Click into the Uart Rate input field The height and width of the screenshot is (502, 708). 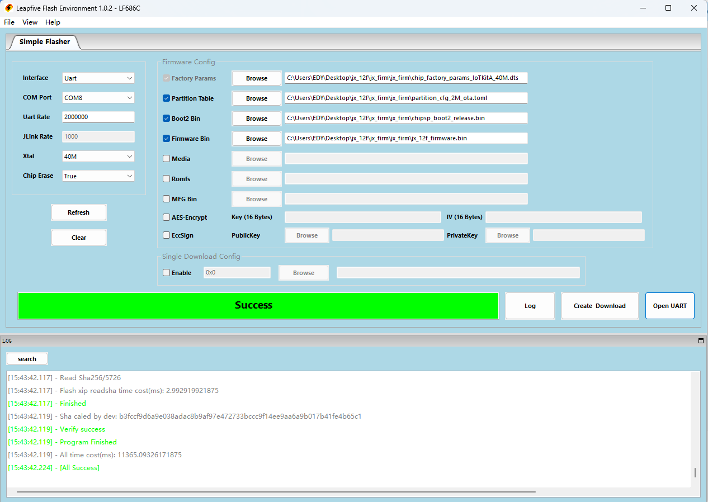98,117
